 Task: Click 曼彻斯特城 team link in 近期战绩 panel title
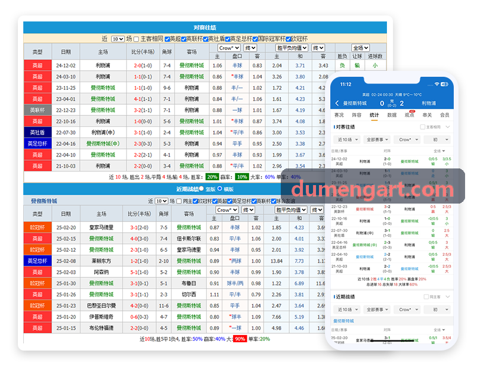tap(44, 201)
